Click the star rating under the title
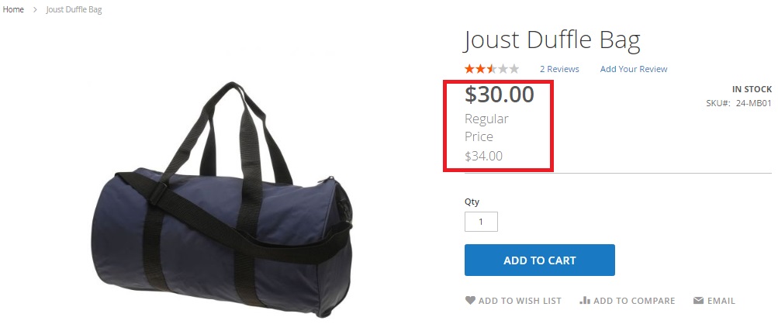Screen dimensions: 778x331 tap(492, 69)
